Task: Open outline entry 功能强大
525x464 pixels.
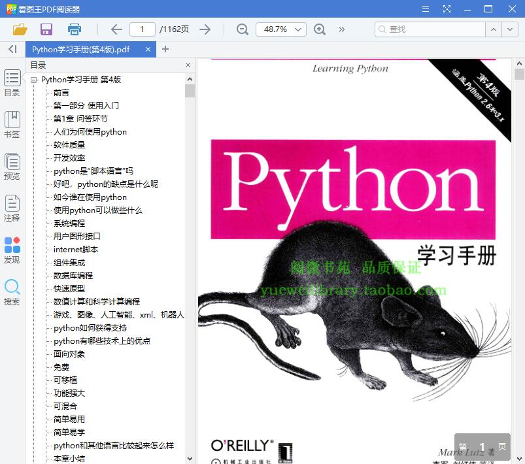Action: click(69, 393)
